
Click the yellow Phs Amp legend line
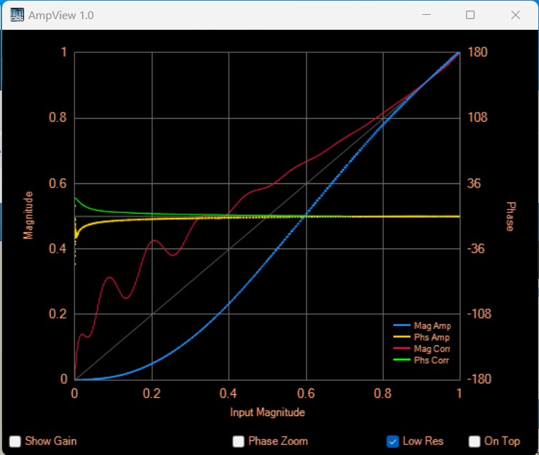click(x=402, y=338)
